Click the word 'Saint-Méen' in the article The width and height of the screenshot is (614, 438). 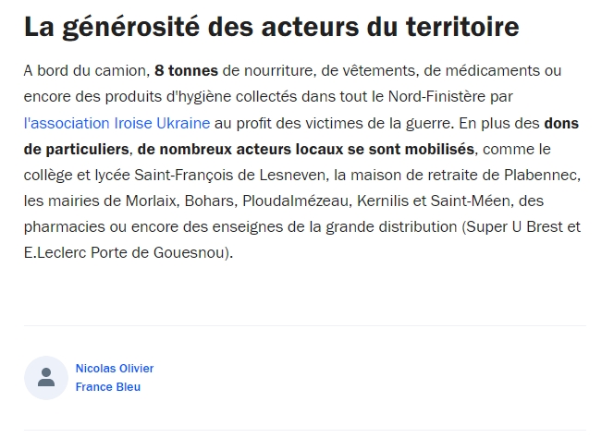471,201
